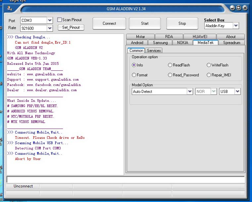Click the Unconnect status bar entry
The image size is (252, 202).
(23, 186)
